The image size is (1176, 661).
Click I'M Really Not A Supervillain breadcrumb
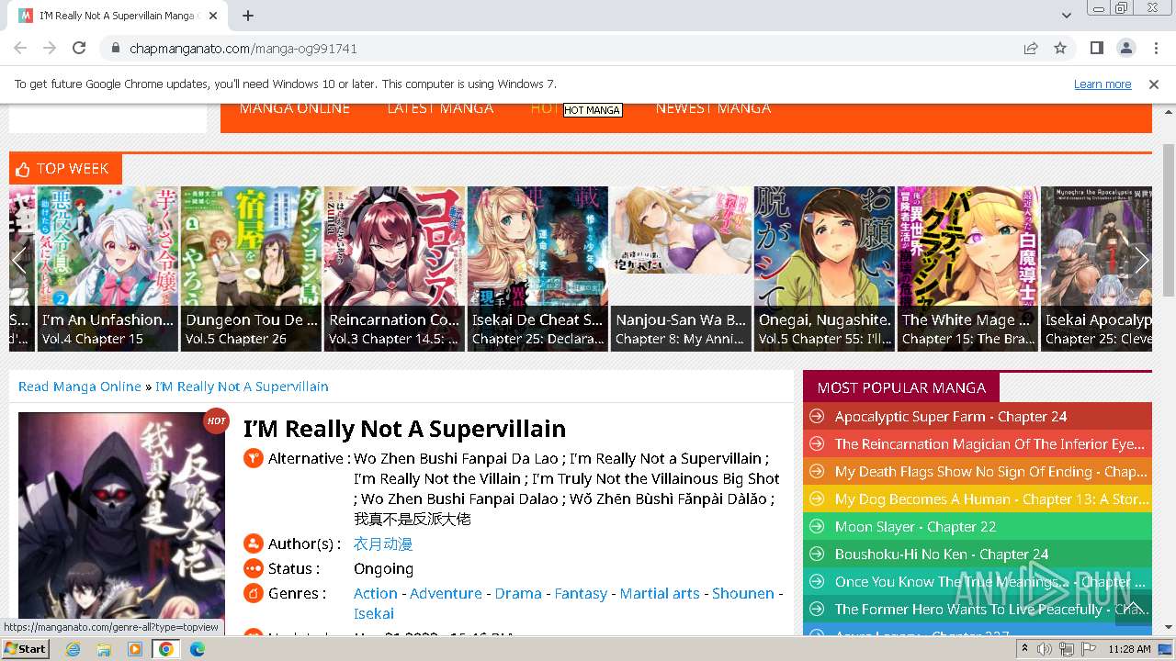(x=242, y=387)
